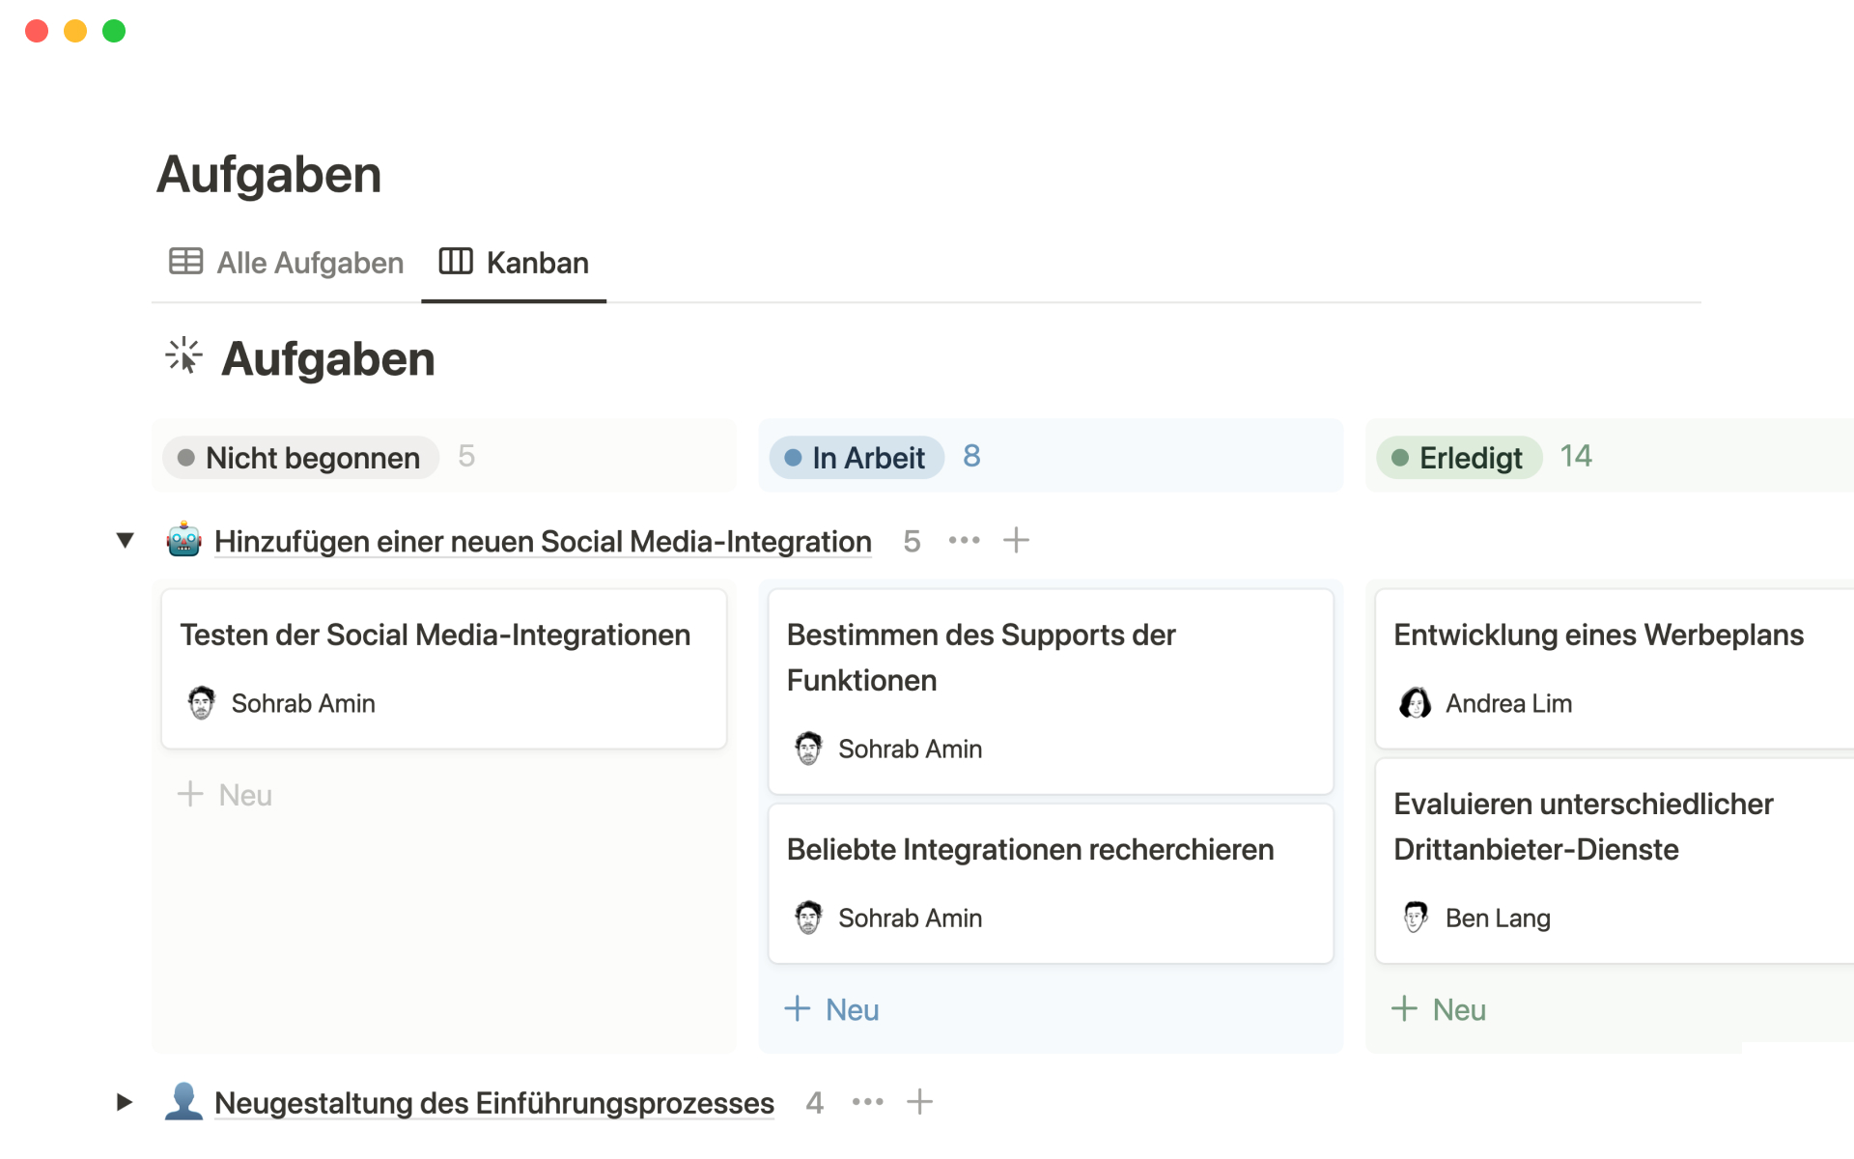Collapse the Social Media-Integration group
Viewport: 1854px width, 1159px height.
(x=125, y=541)
